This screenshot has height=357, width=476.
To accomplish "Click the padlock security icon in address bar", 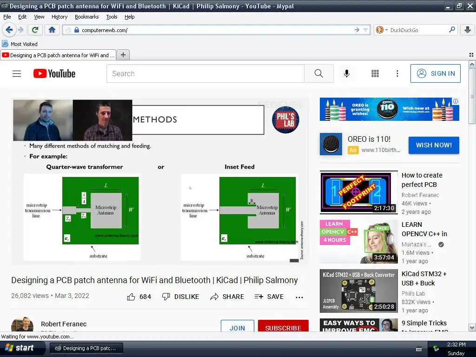I will (x=77, y=30).
